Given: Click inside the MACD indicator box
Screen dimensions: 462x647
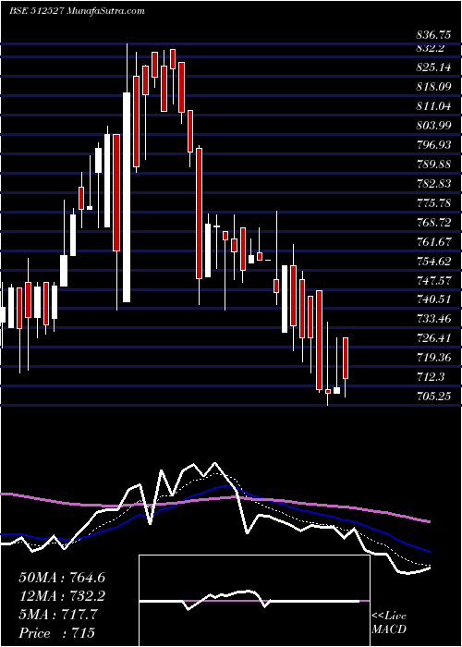Looking at the screenshot, I should point(254,601).
